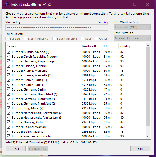Open the Test Duration dropdown
The image size is (156, 157).
(132, 38)
